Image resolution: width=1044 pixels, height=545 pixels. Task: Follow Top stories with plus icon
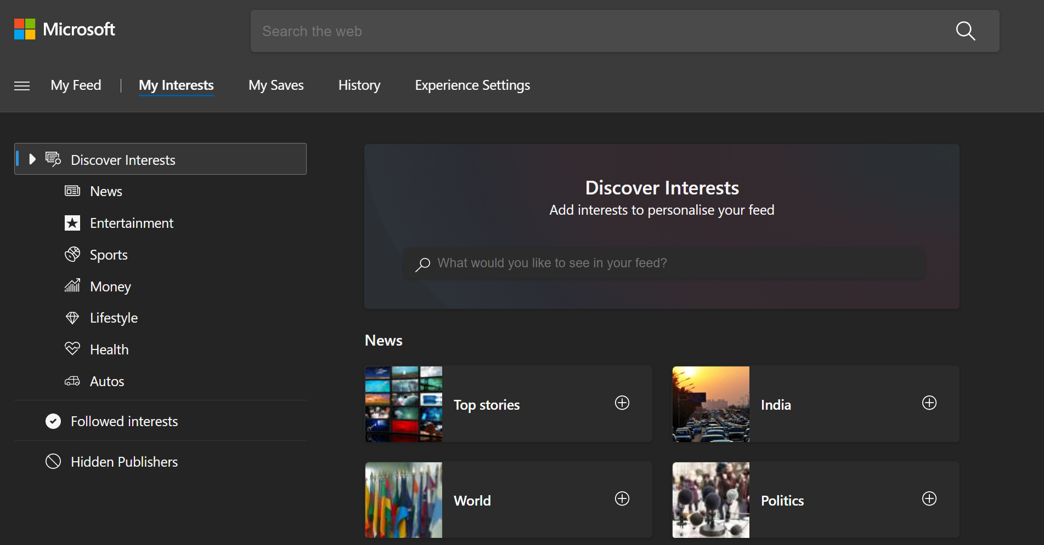tap(622, 403)
